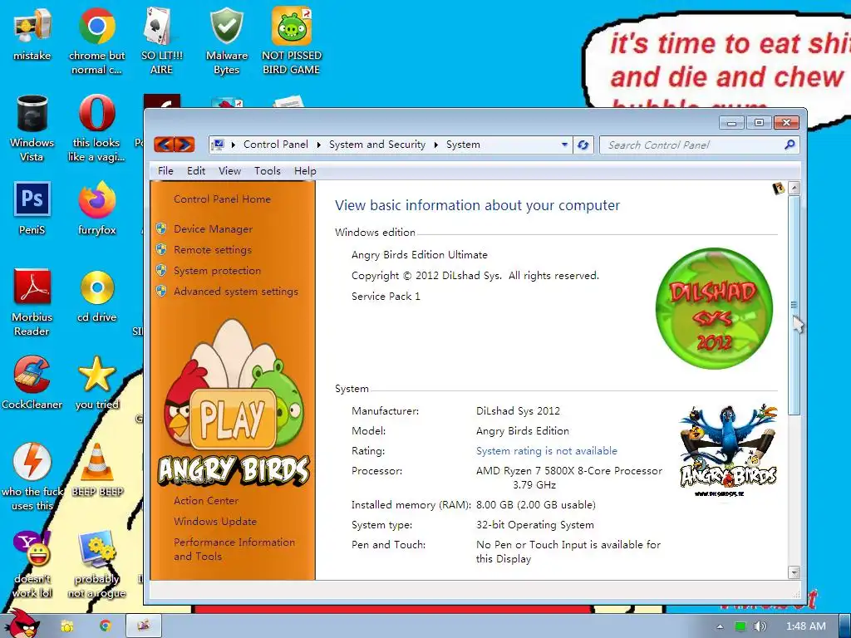
Task: Select the active Control Panel taskbar item
Action: click(144, 626)
